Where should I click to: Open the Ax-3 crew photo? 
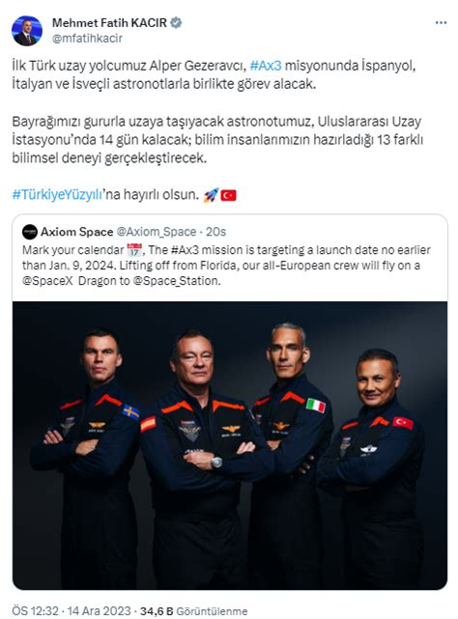point(230,445)
